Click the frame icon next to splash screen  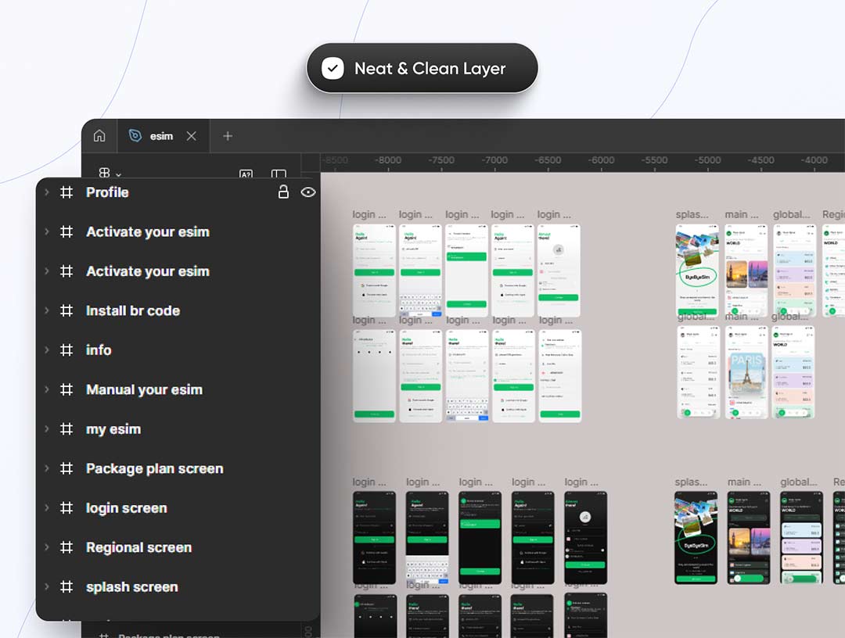coord(67,586)
